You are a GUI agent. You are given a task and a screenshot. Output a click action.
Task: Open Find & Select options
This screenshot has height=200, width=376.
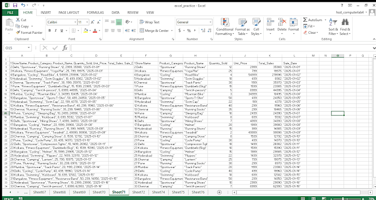(x=345, y=27)
